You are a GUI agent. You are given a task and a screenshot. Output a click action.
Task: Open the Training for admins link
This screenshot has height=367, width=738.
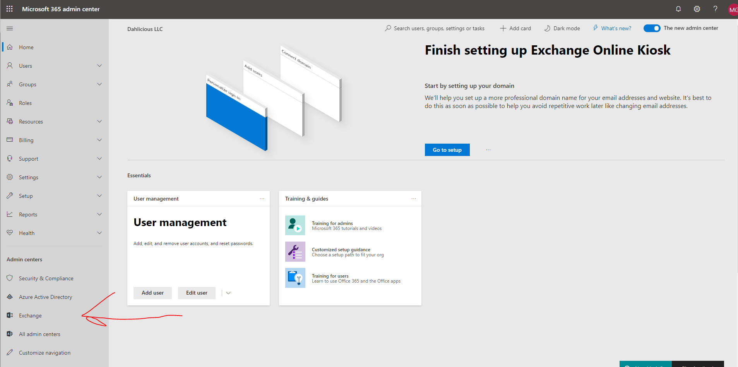[x=332, y=223]
